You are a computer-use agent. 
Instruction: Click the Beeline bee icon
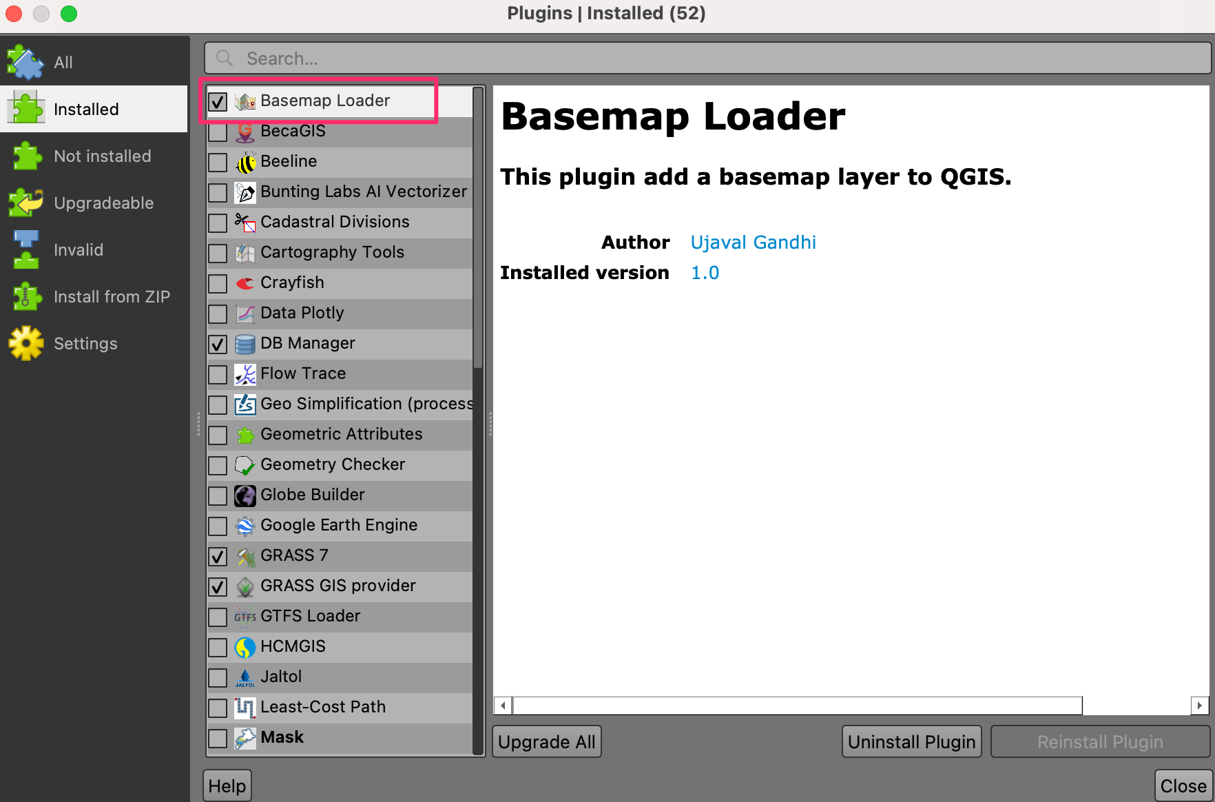pyautogui.click(x=245, y=162)
